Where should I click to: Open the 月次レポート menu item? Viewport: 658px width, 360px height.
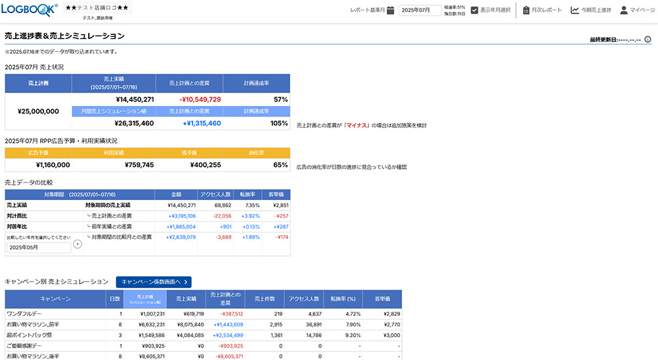[x=547, y=11]
